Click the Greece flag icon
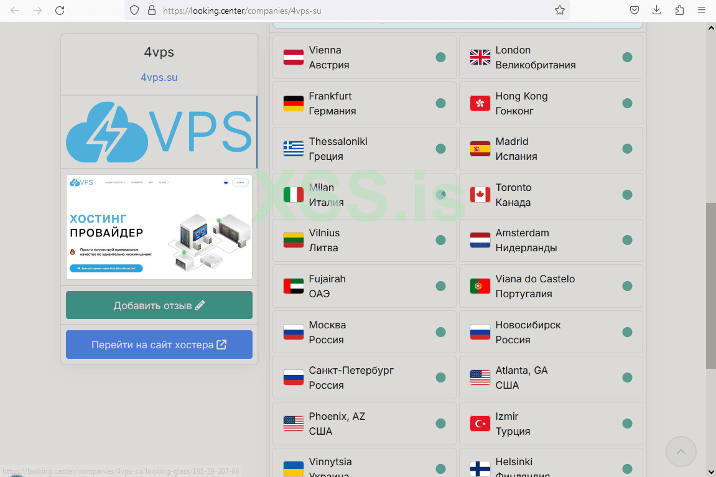Image resolution: width=716 pixels, height=477 pixels. [293, 149]
